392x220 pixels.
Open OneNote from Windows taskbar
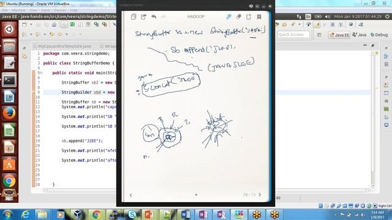pyautogui.click(x=203, y=215)
